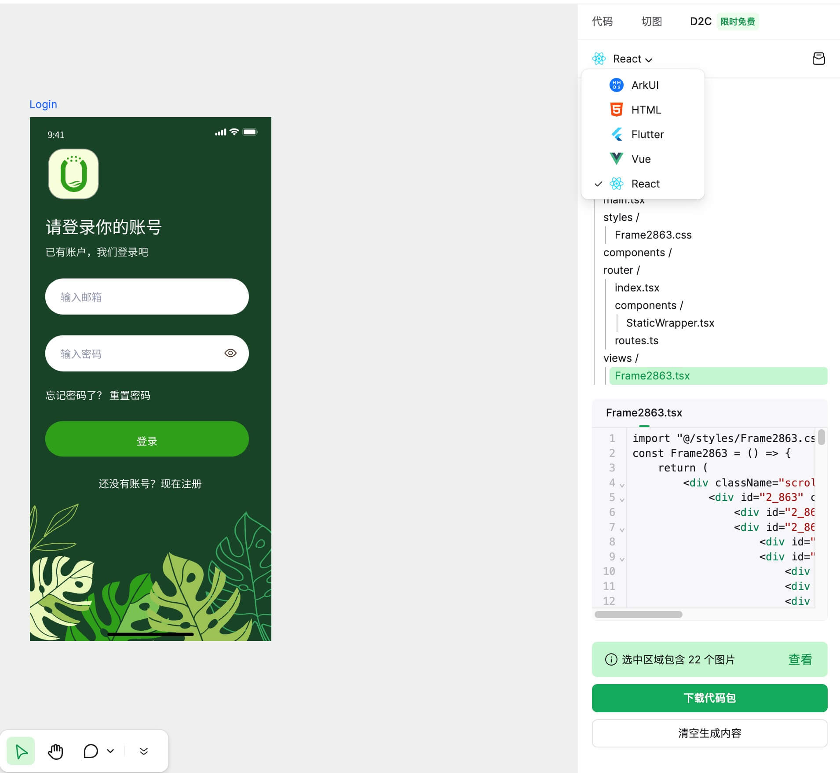
Task: Select the comment bubble tool
Action: [91, 751]
